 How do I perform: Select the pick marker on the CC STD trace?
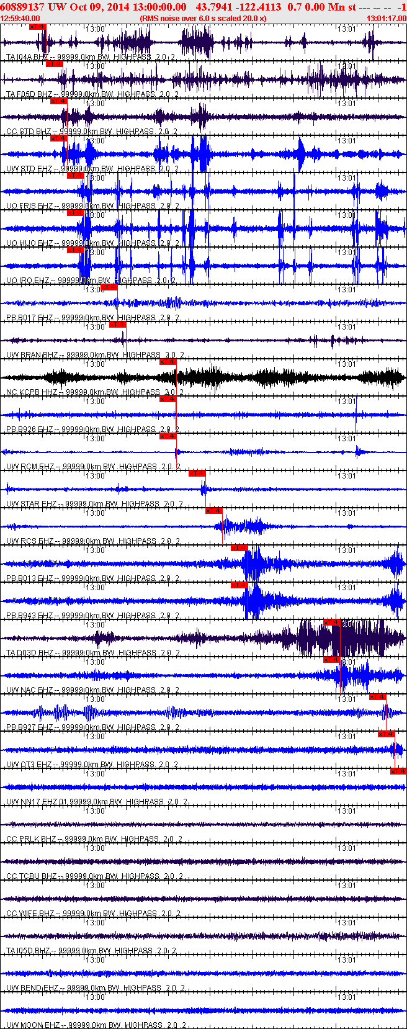click(x=59, y=101)
